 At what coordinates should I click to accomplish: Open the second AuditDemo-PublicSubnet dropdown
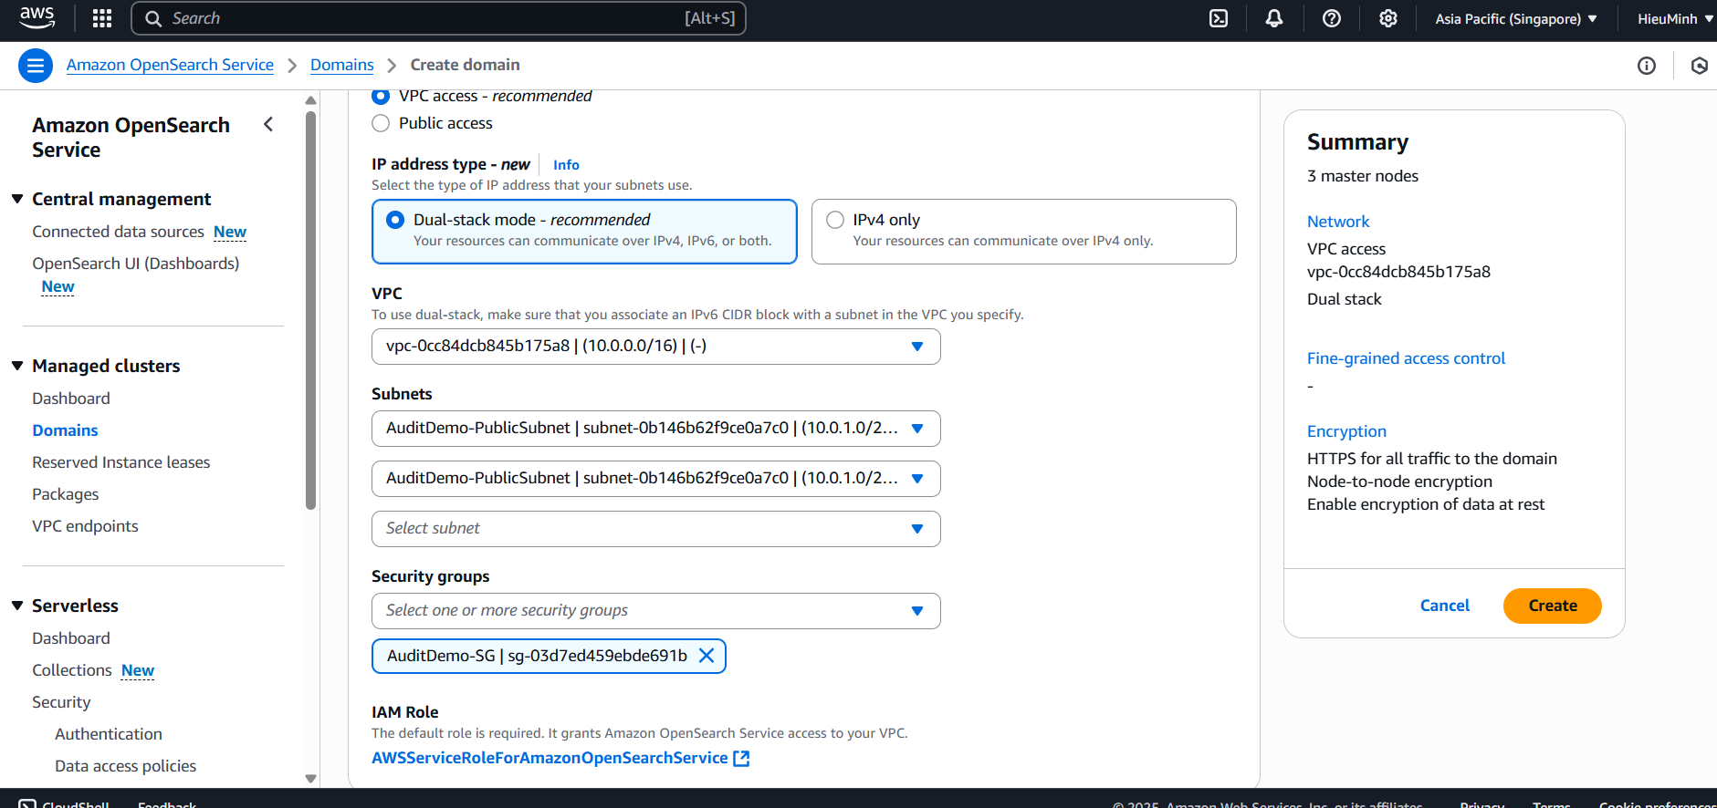point(655,479)
